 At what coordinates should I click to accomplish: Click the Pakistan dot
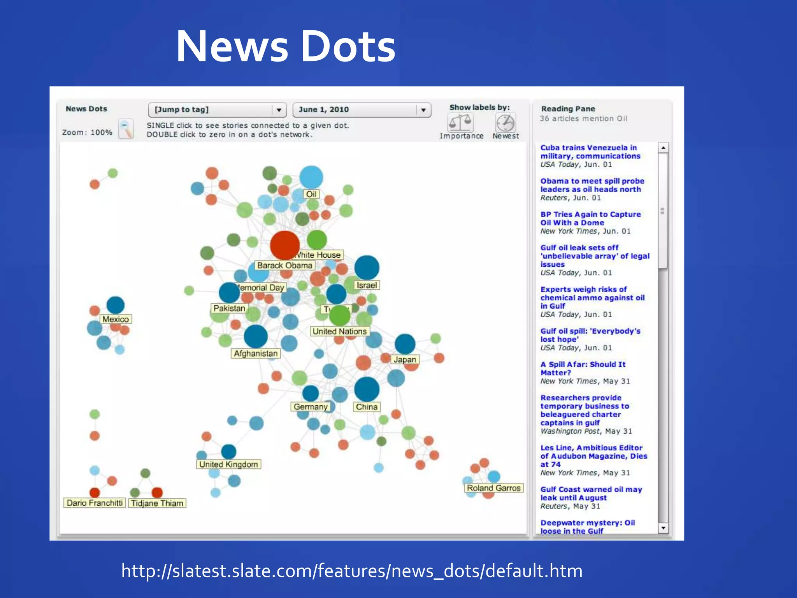(229, 293)
